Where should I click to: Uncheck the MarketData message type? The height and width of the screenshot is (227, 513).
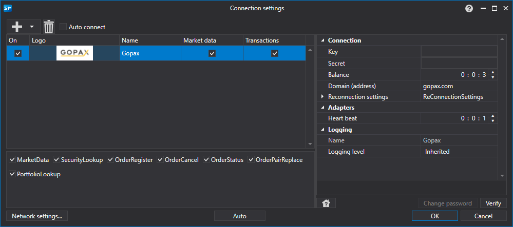(x=12, y=160)
